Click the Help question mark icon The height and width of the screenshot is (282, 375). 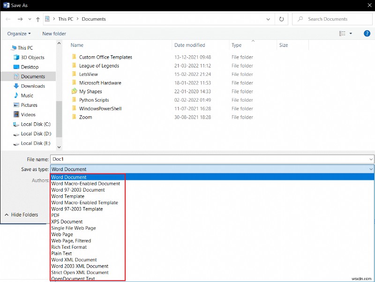[367, 33]
